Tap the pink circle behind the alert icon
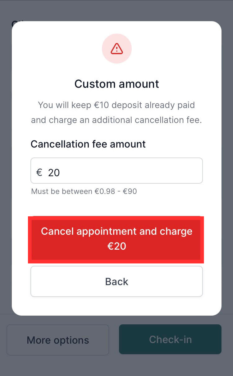The image size is (233, 376). [x=117, y=49]
